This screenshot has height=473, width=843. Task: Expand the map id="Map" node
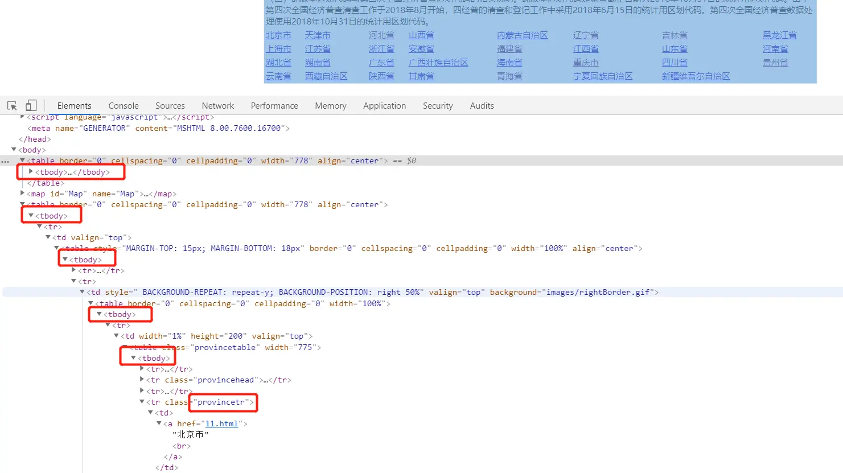click(x=22, y=194)
